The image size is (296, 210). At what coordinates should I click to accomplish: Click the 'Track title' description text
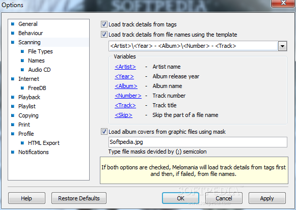tap(165, 105)
